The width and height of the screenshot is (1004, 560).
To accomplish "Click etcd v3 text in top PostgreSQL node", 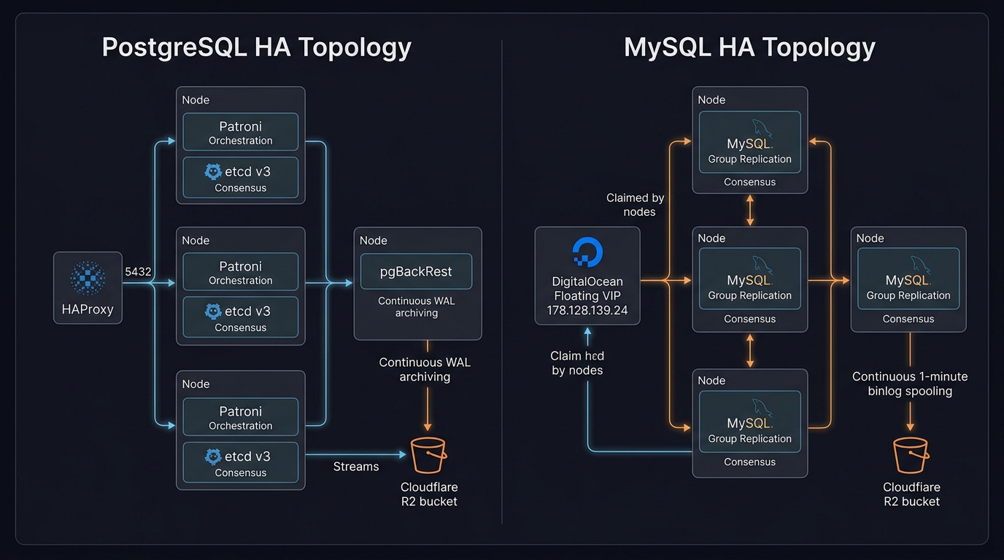I will [x=247, y=171].
